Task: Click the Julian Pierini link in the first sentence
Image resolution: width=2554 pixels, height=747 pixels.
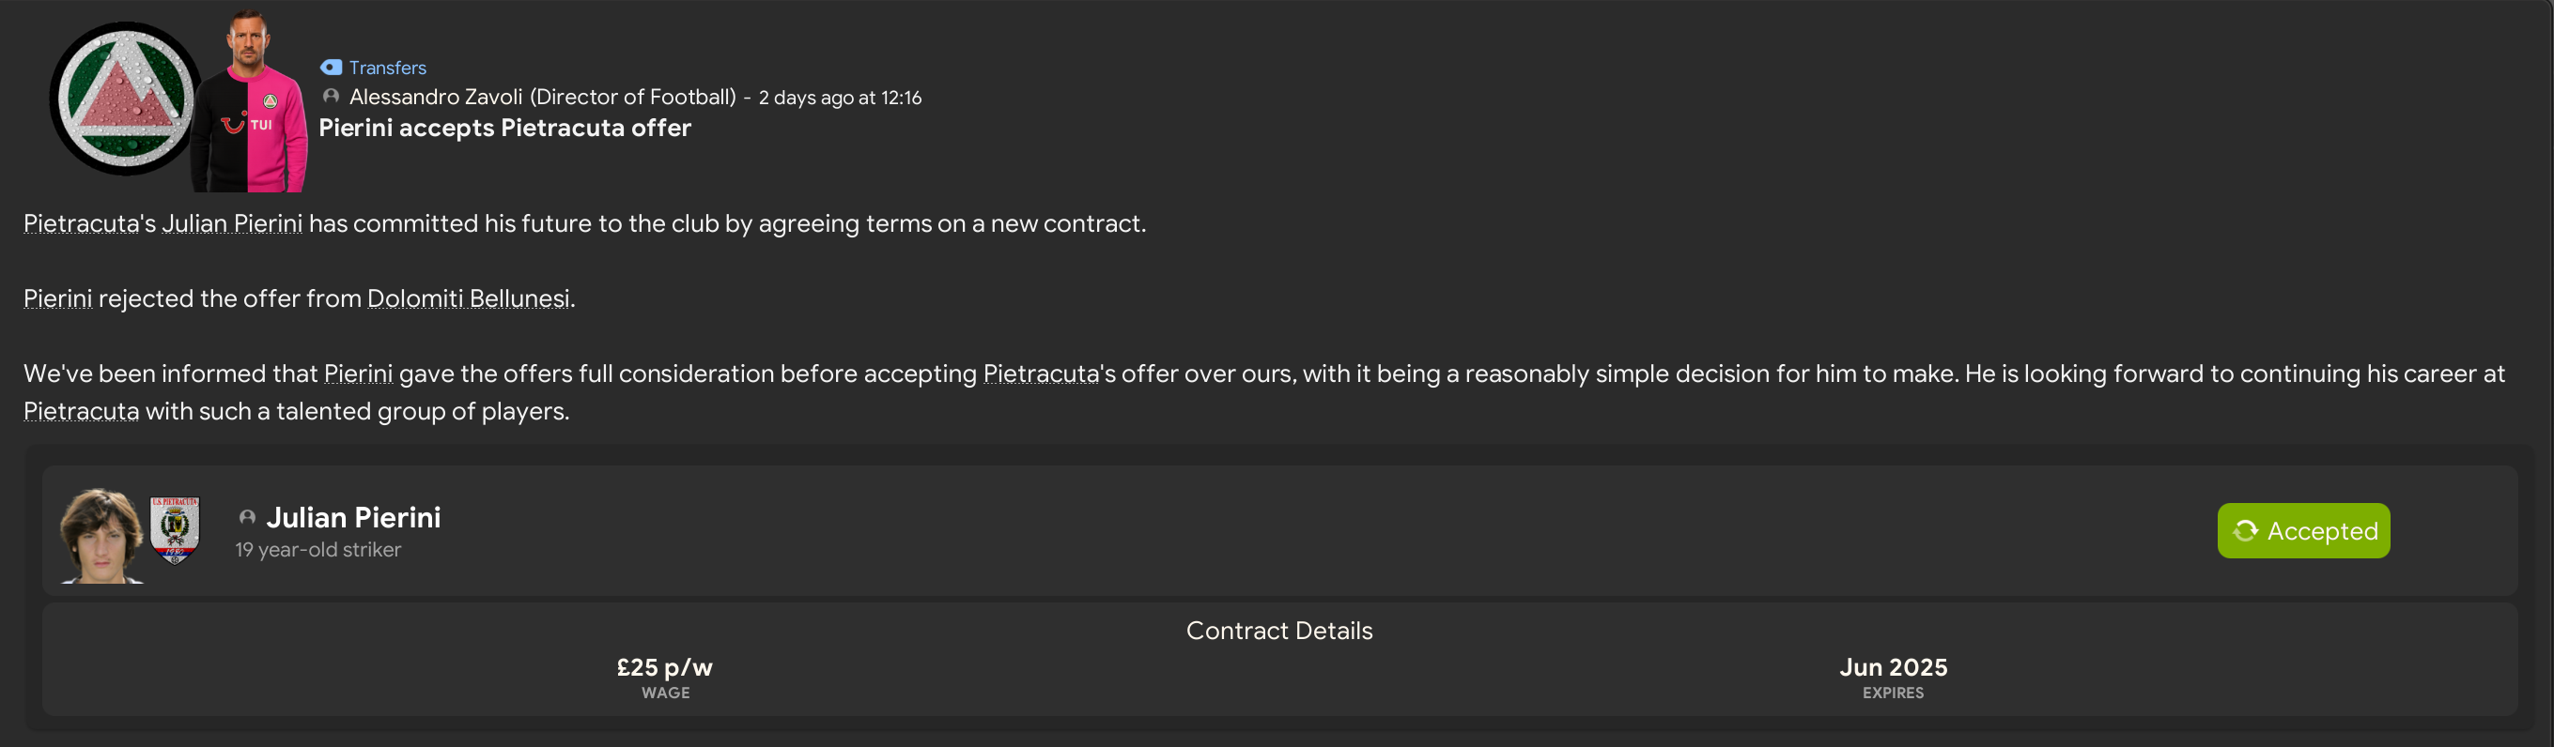Action: click(232, 224)
